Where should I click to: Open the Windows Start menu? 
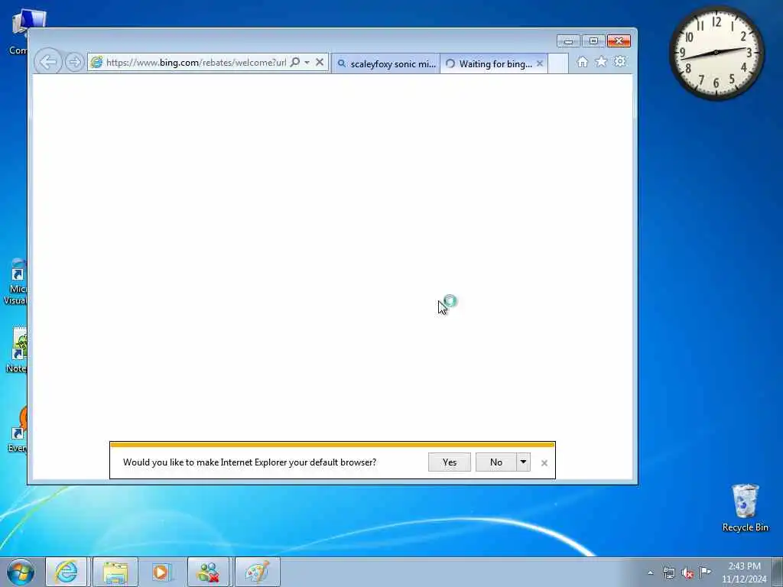pos(21,572)
